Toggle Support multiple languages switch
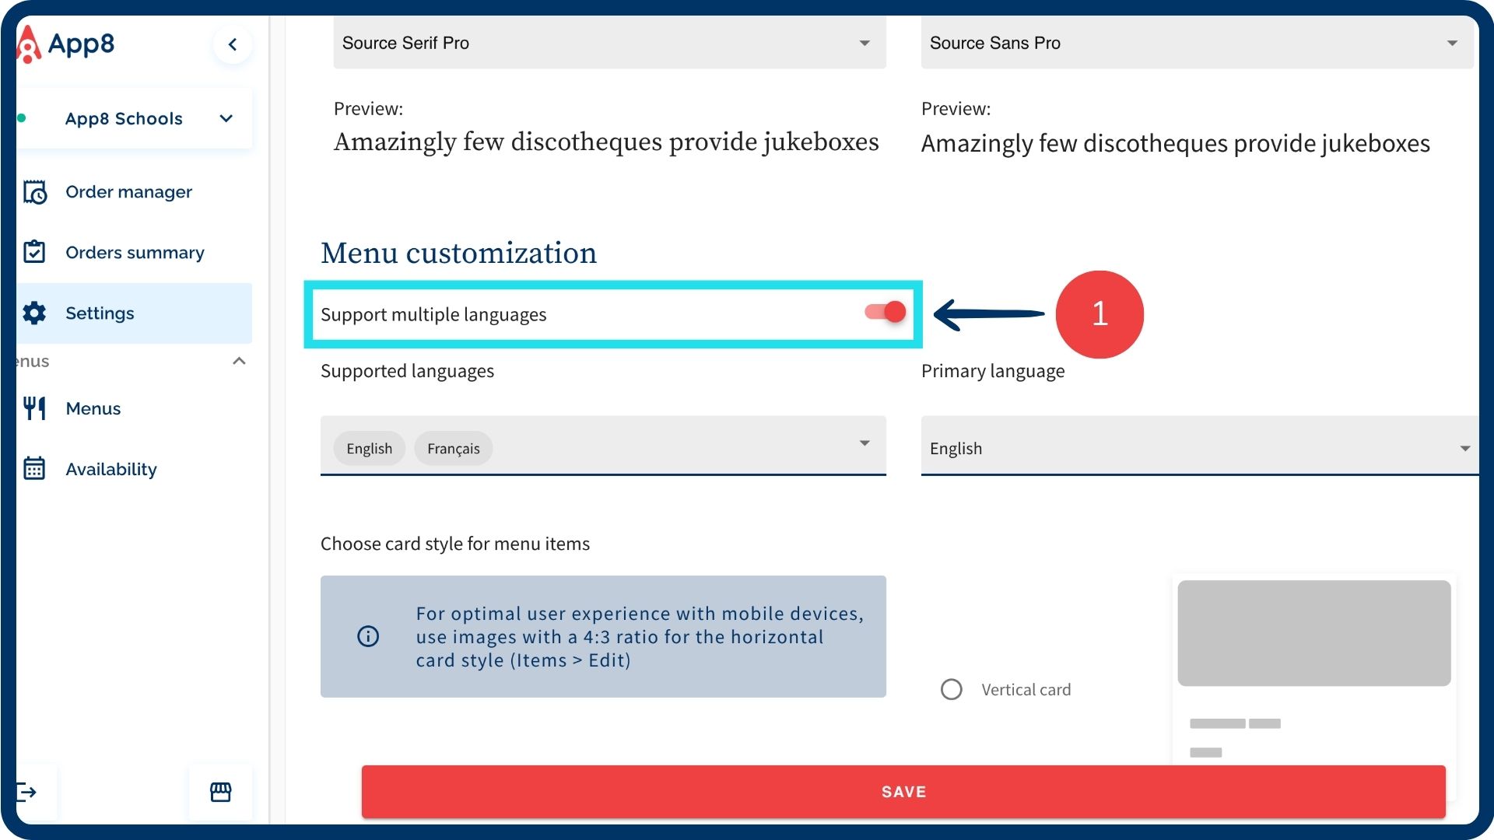 pos(886,313)
